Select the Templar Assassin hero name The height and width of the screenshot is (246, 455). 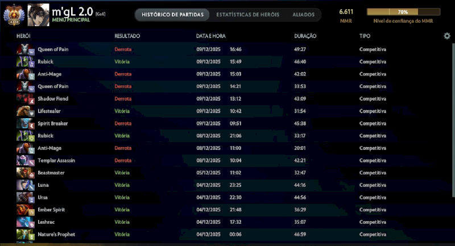tap(56, 161)
